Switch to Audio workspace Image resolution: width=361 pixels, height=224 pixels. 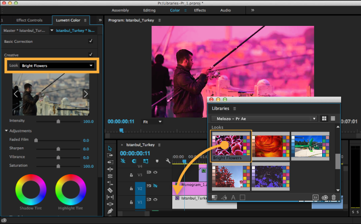(x=226, y=10)
